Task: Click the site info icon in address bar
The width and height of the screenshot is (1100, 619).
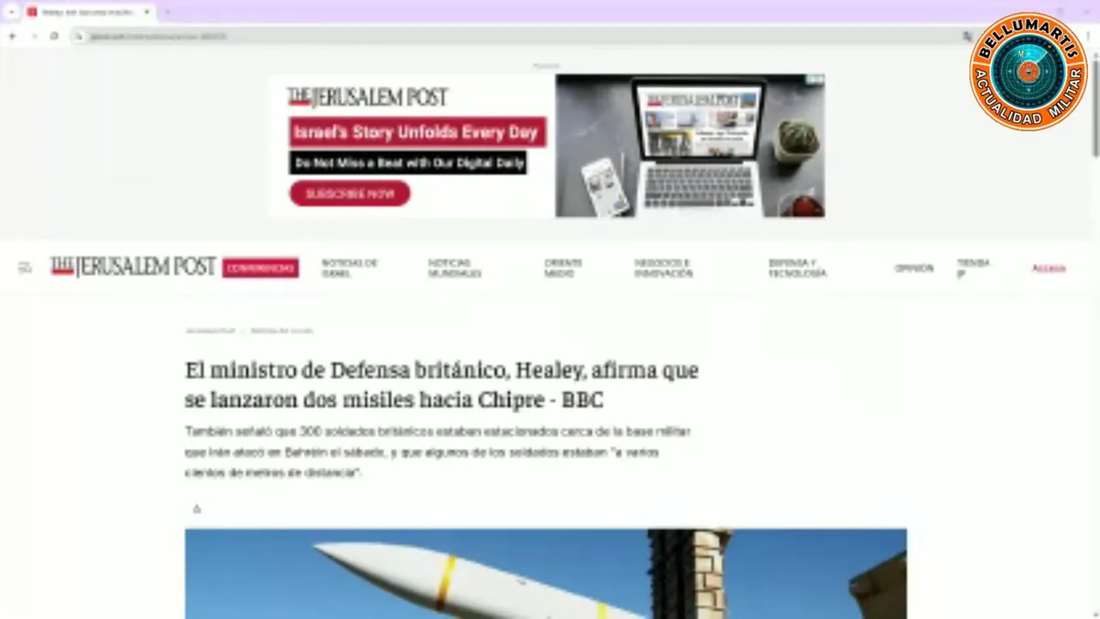Action: click(x=79, y=36)
